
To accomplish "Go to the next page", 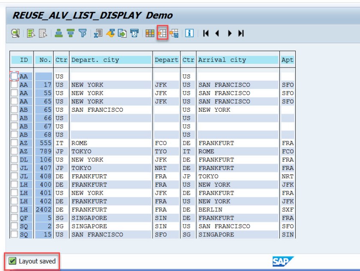I will (x=230, y=33).
